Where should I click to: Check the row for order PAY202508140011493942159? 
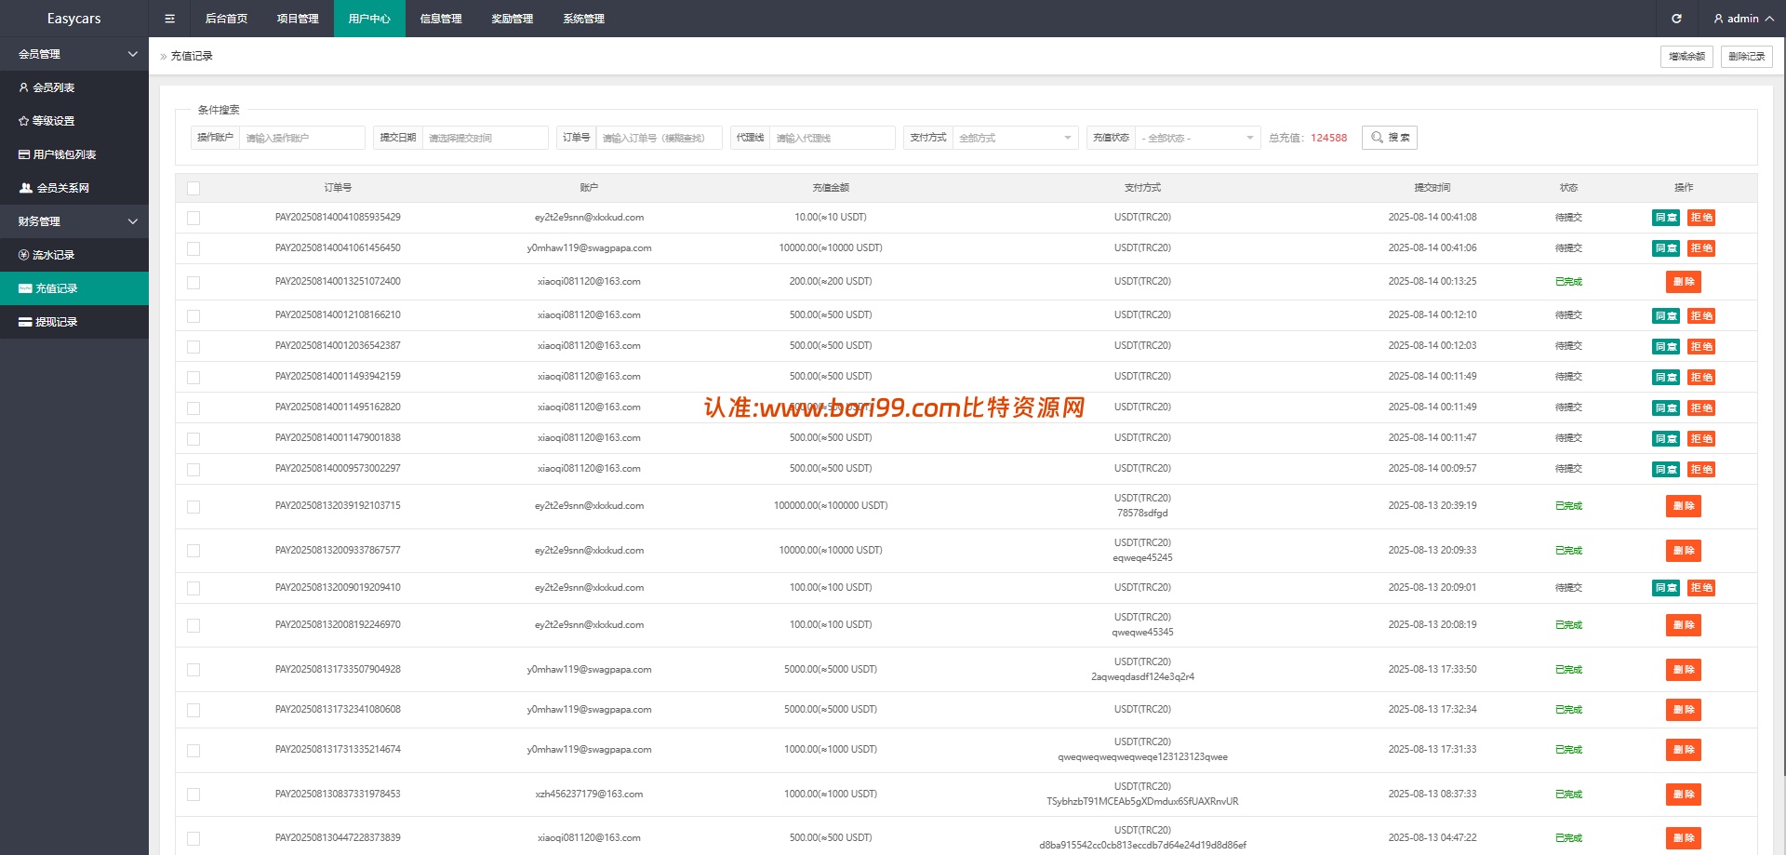(x=193, y=378)
